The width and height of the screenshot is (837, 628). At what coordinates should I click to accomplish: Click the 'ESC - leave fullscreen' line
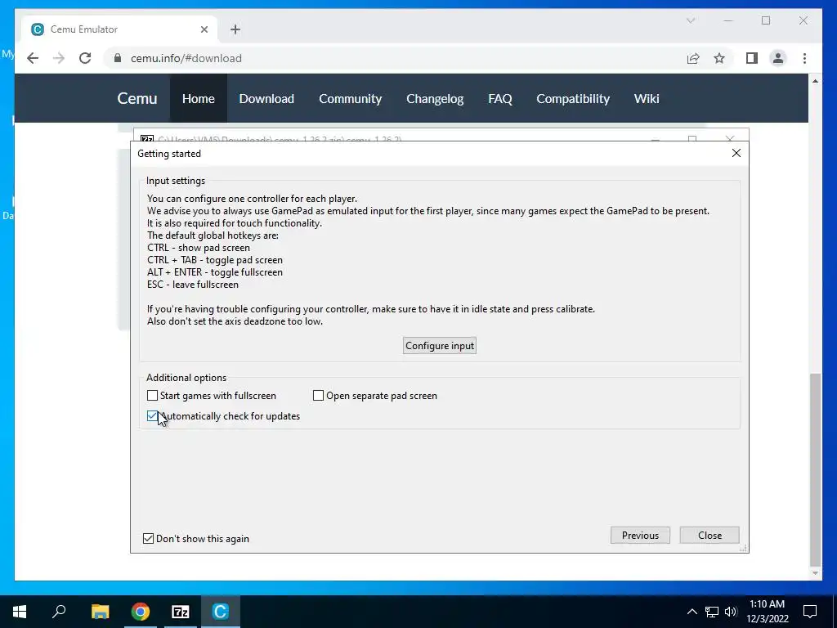(x=193, y=285)
